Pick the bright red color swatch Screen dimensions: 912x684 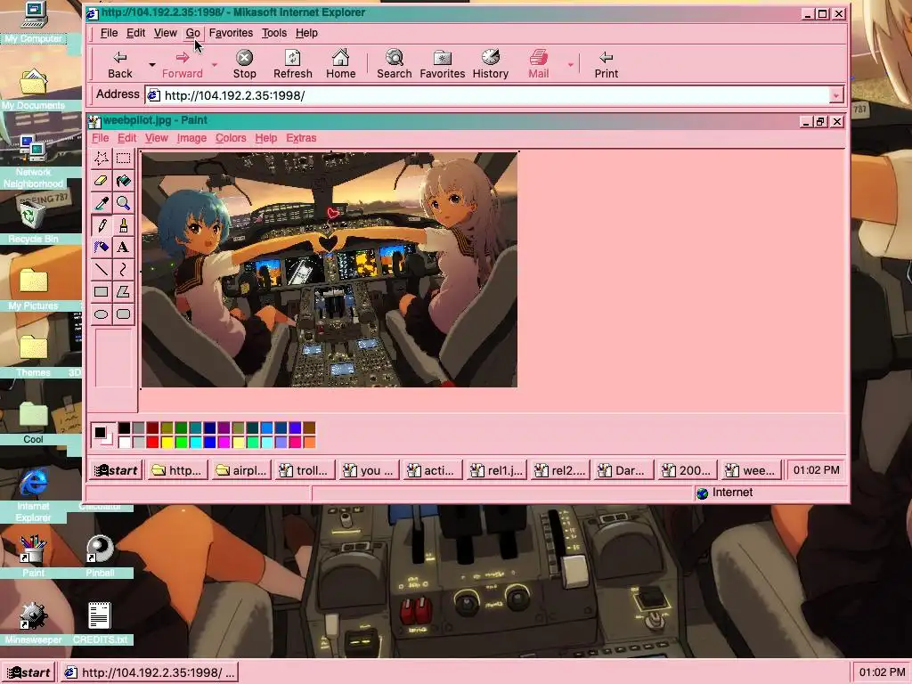(152, 442)
